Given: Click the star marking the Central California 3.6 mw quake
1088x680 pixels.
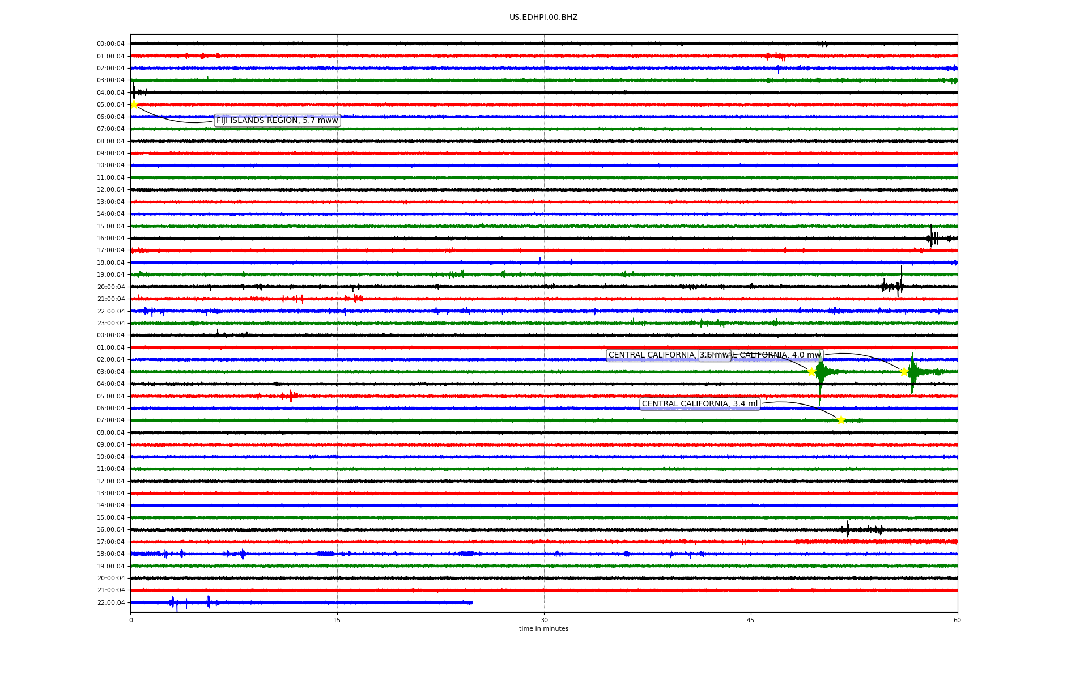Looking at the screenshot, I should [811, 372].
